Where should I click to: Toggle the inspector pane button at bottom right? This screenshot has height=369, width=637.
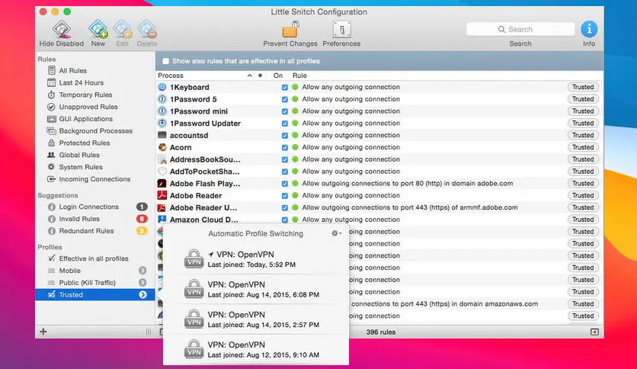tap(594, 332)
